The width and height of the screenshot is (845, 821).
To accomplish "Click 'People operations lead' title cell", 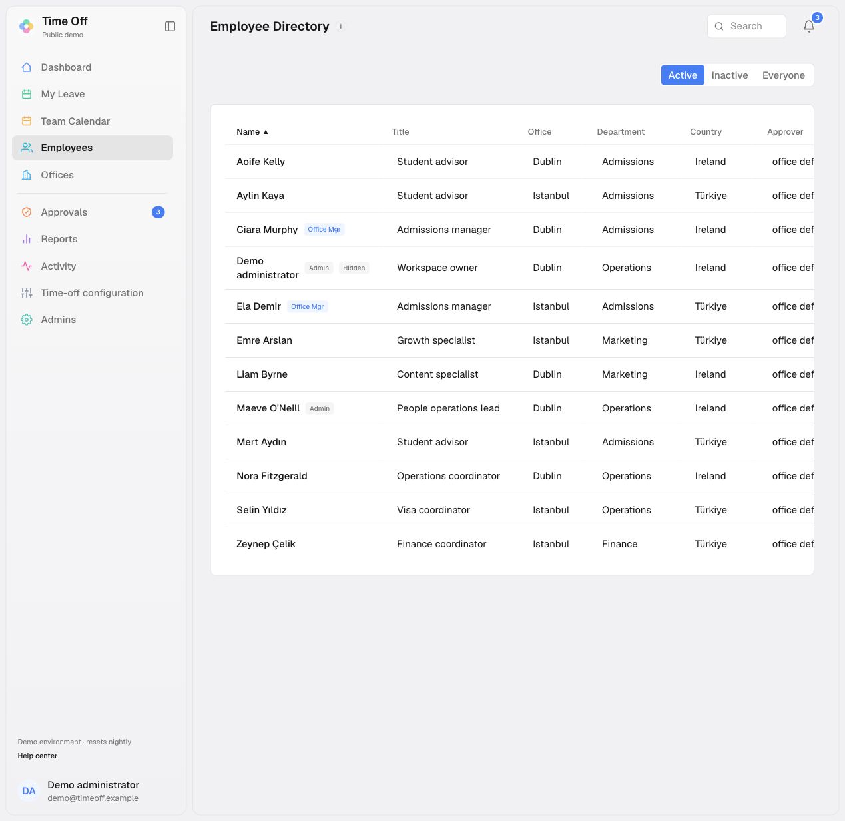I will tap(448, 408).
